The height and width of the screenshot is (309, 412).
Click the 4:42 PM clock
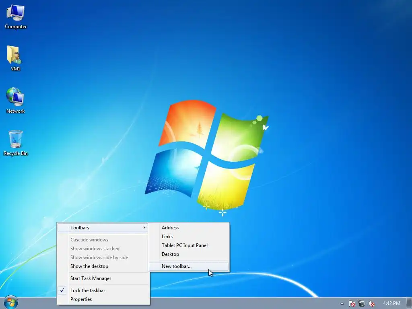point(391,303)
